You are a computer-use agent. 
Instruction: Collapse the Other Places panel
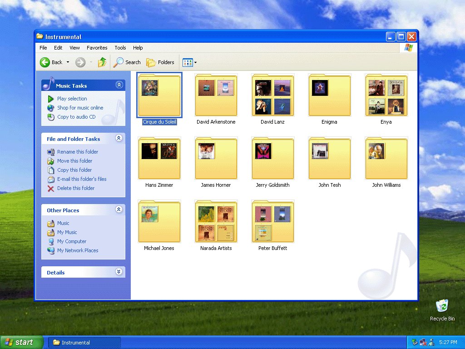tap(119, 209)
